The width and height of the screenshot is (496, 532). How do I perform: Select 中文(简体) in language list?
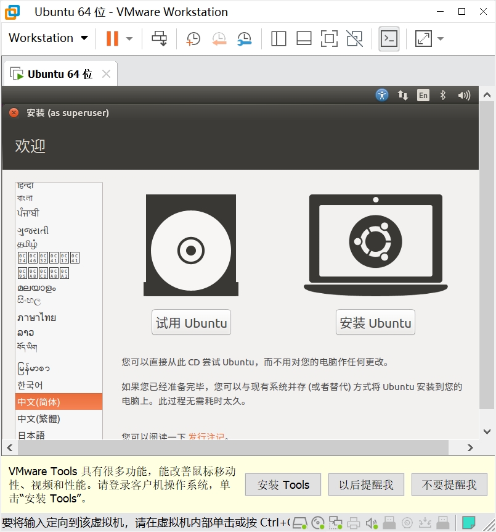click(59, 402)
